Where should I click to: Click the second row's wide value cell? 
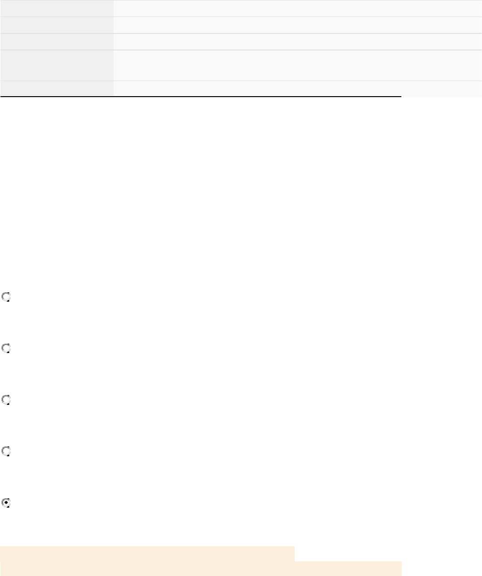(297, 25)
